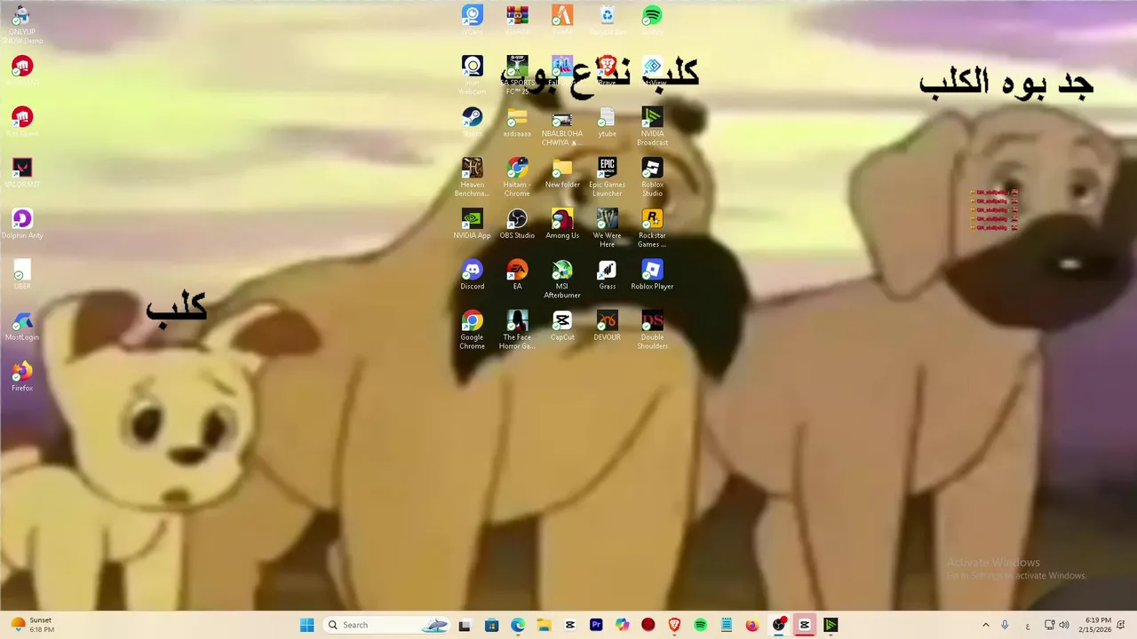Select the NVIDIA App desktop icon
Viewport: 1137px width, 639px height.
pyautogui.click(x=472, y=224)
